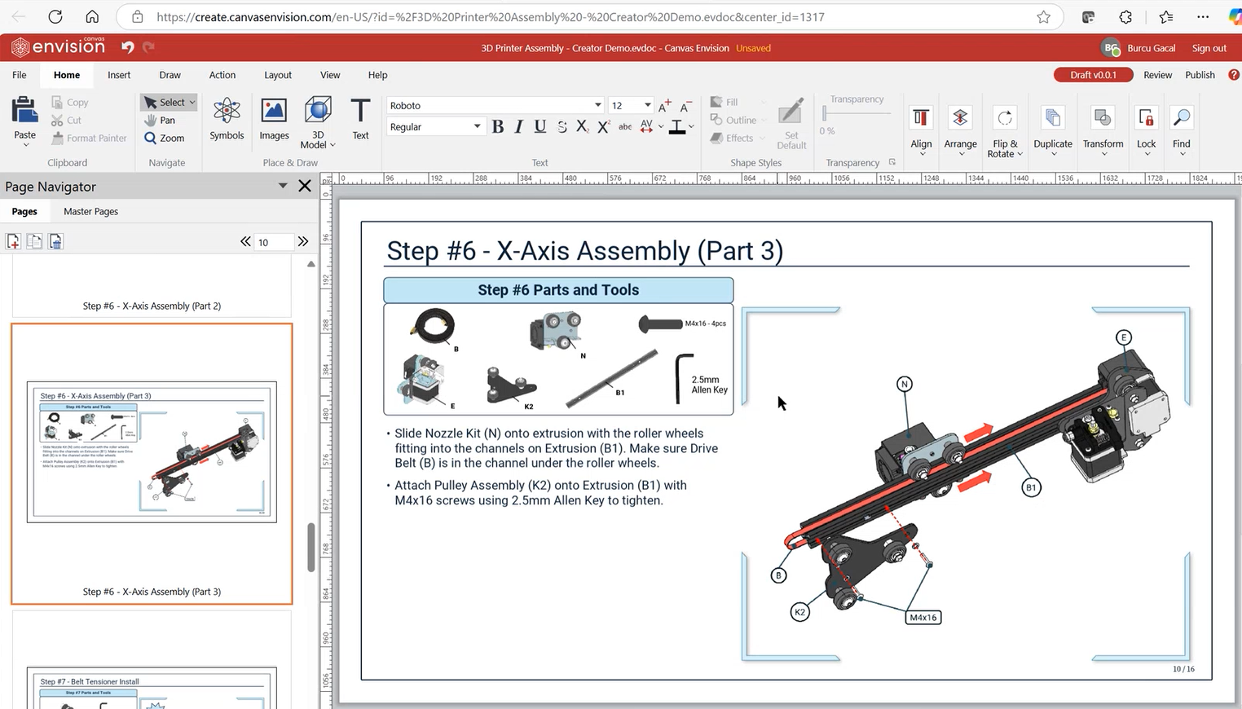Click the Duplicate icon
Viewport: 1242px width, 709px height.
click(1052, 119)
